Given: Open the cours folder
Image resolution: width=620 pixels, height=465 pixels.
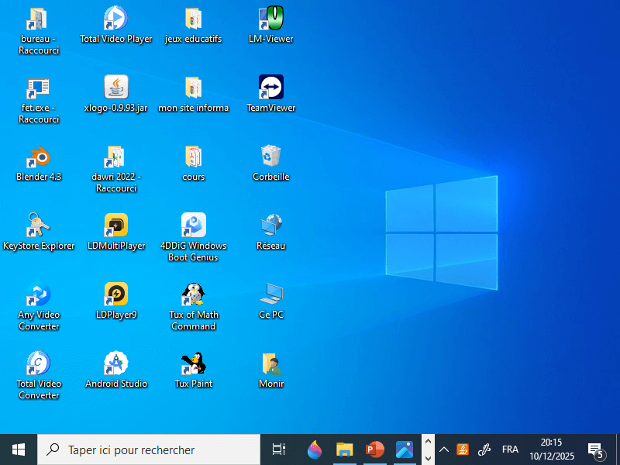Looking at the screenshot, I should (x=193, y=153).
